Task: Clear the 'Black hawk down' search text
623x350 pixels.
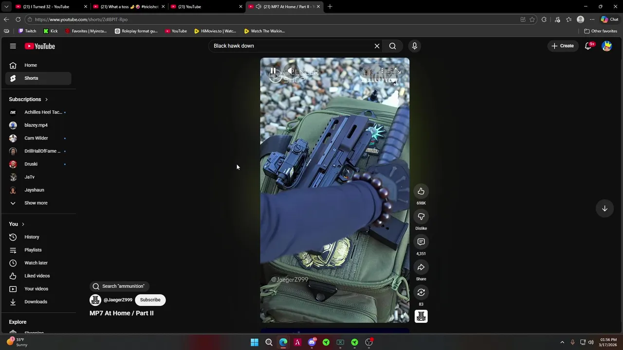Action: point(377,46)
